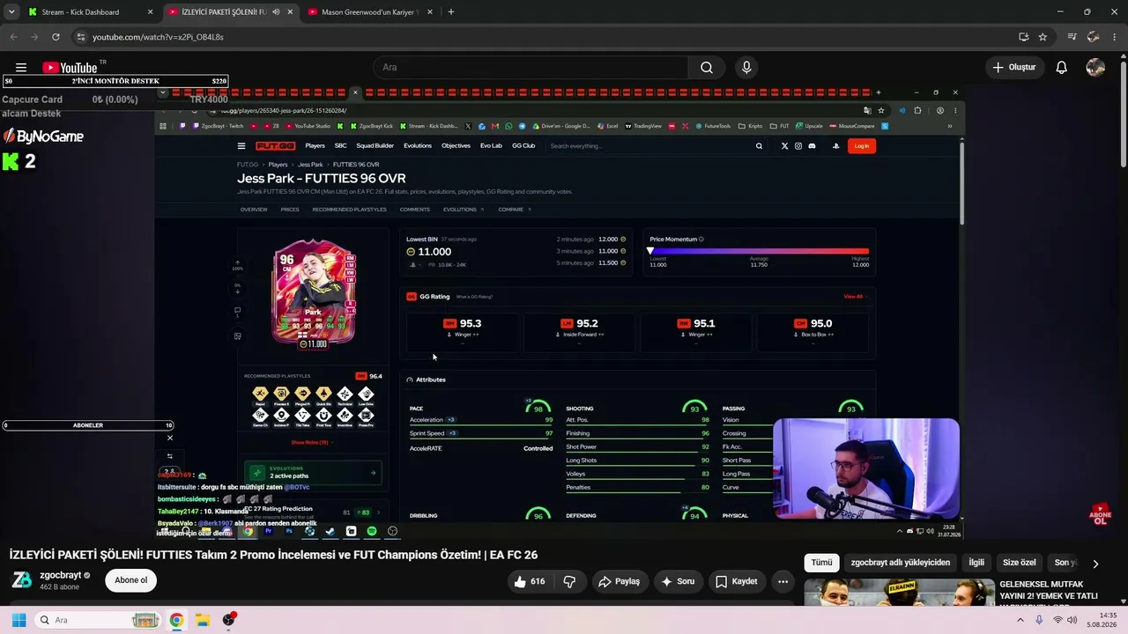Bookmark this page with the star

[x=1043, y=37]
